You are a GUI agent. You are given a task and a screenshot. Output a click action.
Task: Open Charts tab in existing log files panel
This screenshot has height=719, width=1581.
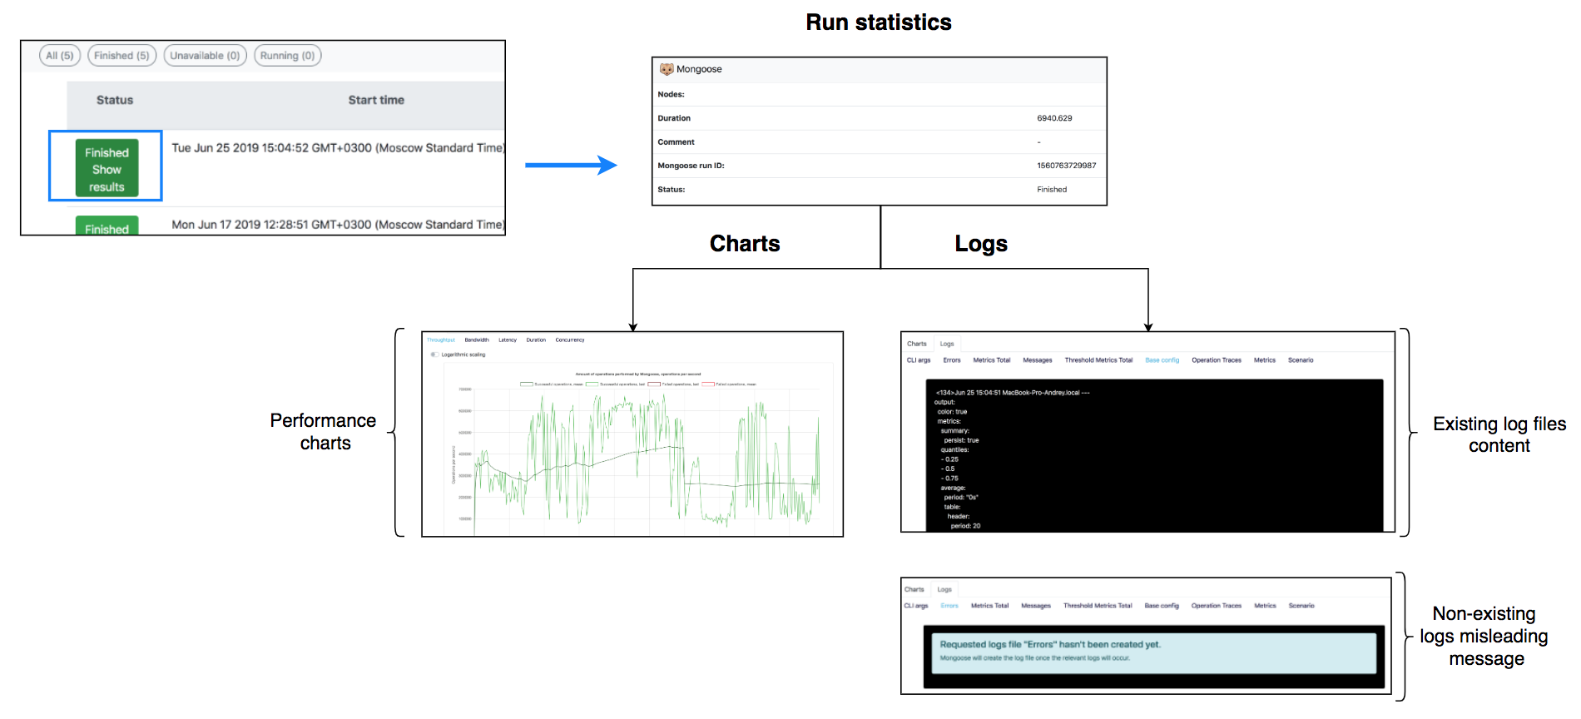tap(917, 344)
